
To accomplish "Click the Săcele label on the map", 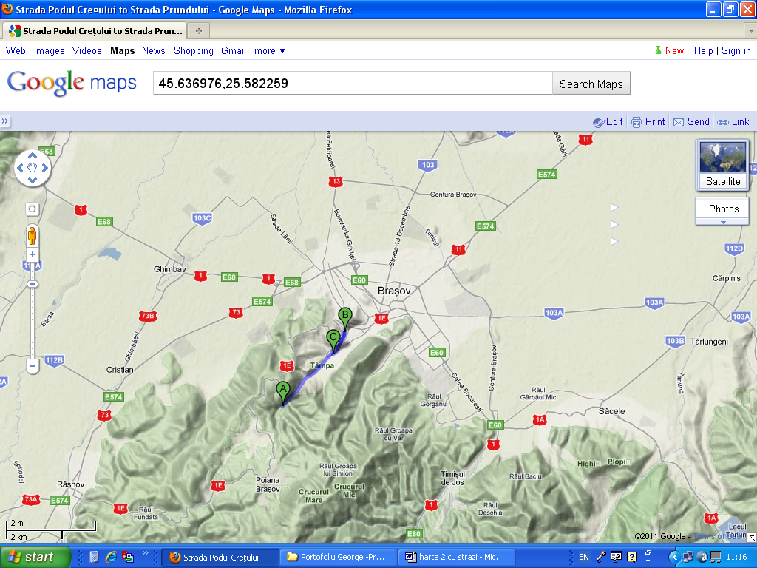I will 611,411.
